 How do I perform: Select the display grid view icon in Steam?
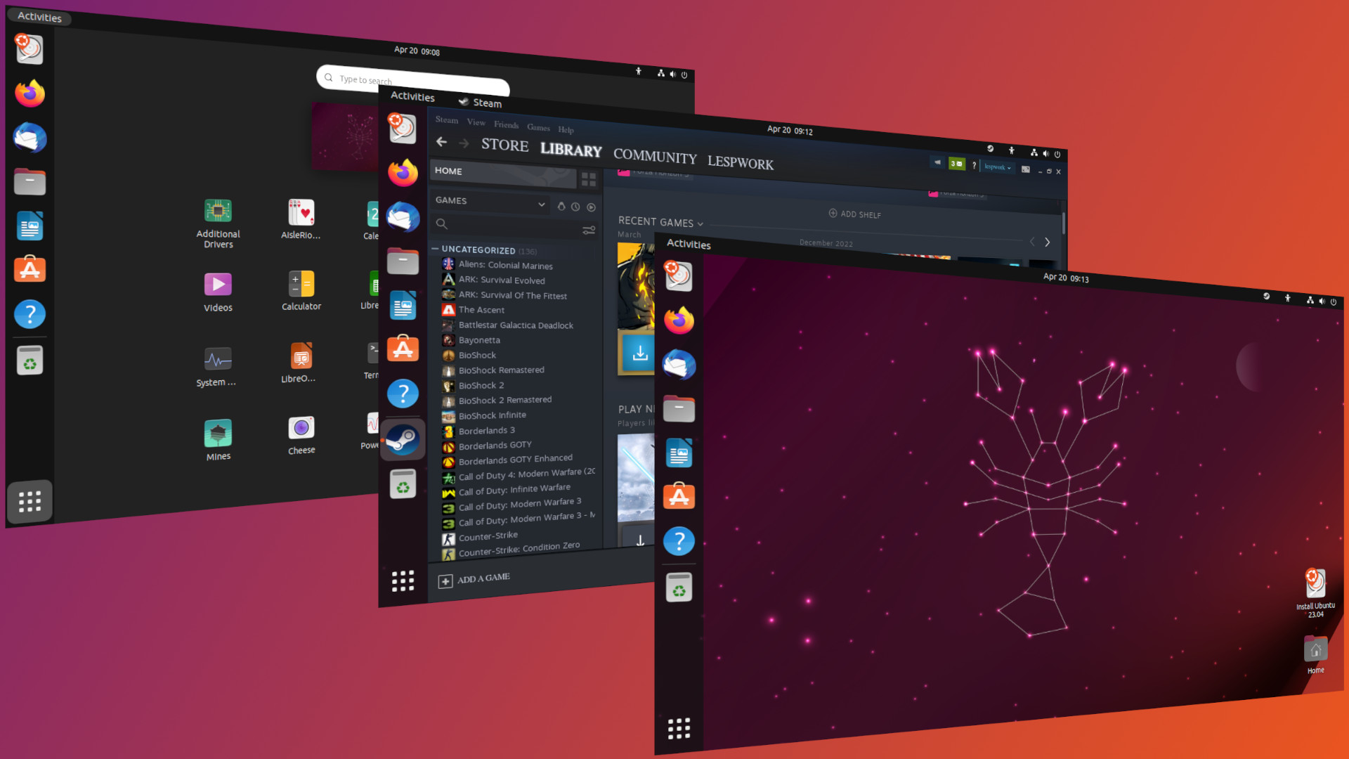tap(589, 179)
